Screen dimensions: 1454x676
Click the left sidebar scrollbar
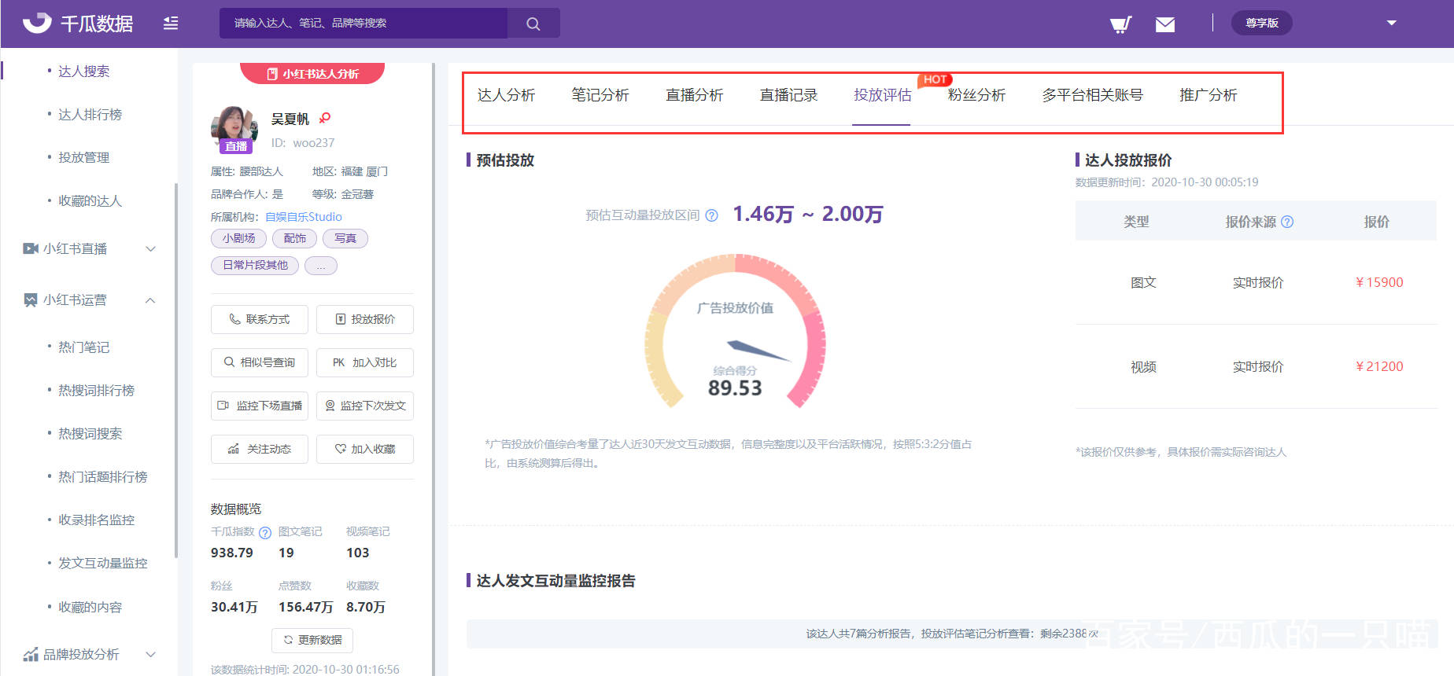pyautogui.click(x=175, y=369)
